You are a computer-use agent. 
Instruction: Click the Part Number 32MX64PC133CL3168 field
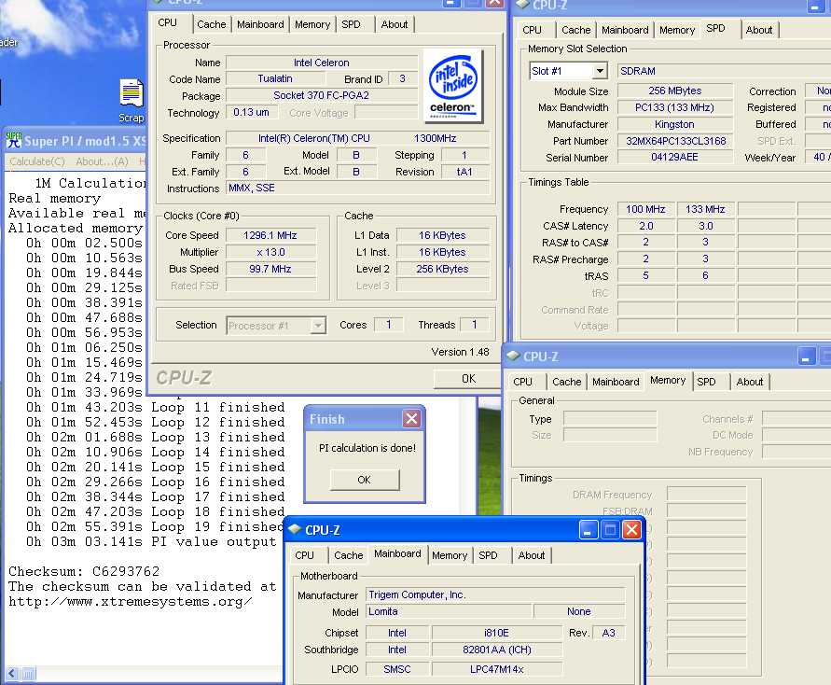pos(675,141)
